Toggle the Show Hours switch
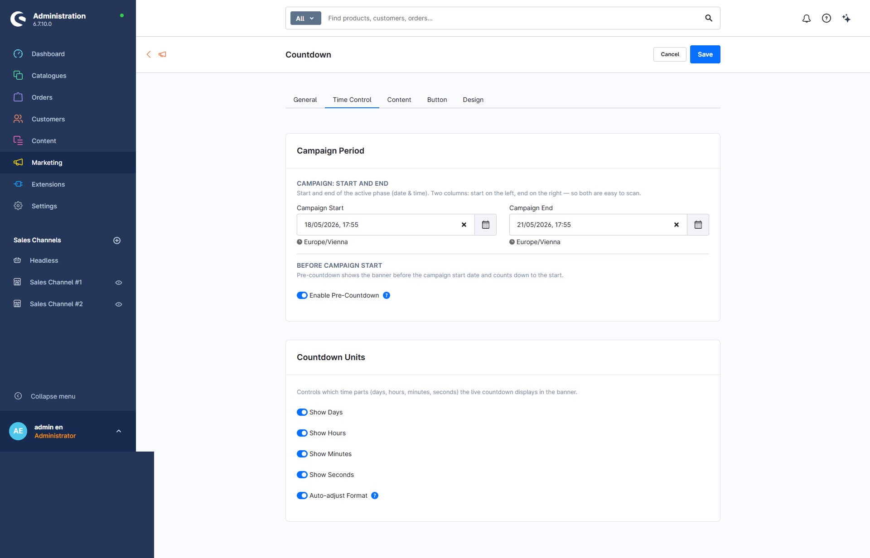870x558 pixels. tap(302, 433)
